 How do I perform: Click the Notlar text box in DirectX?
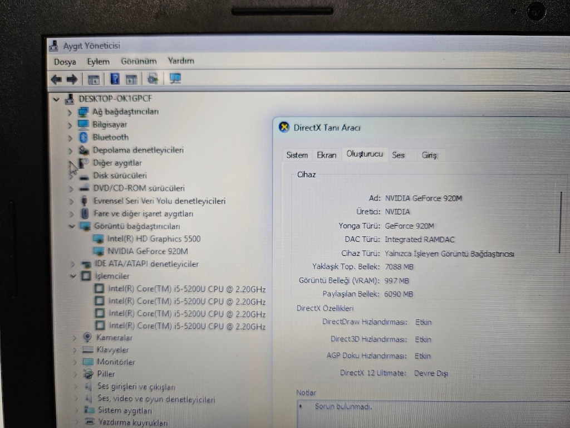[x=433, y=414]
